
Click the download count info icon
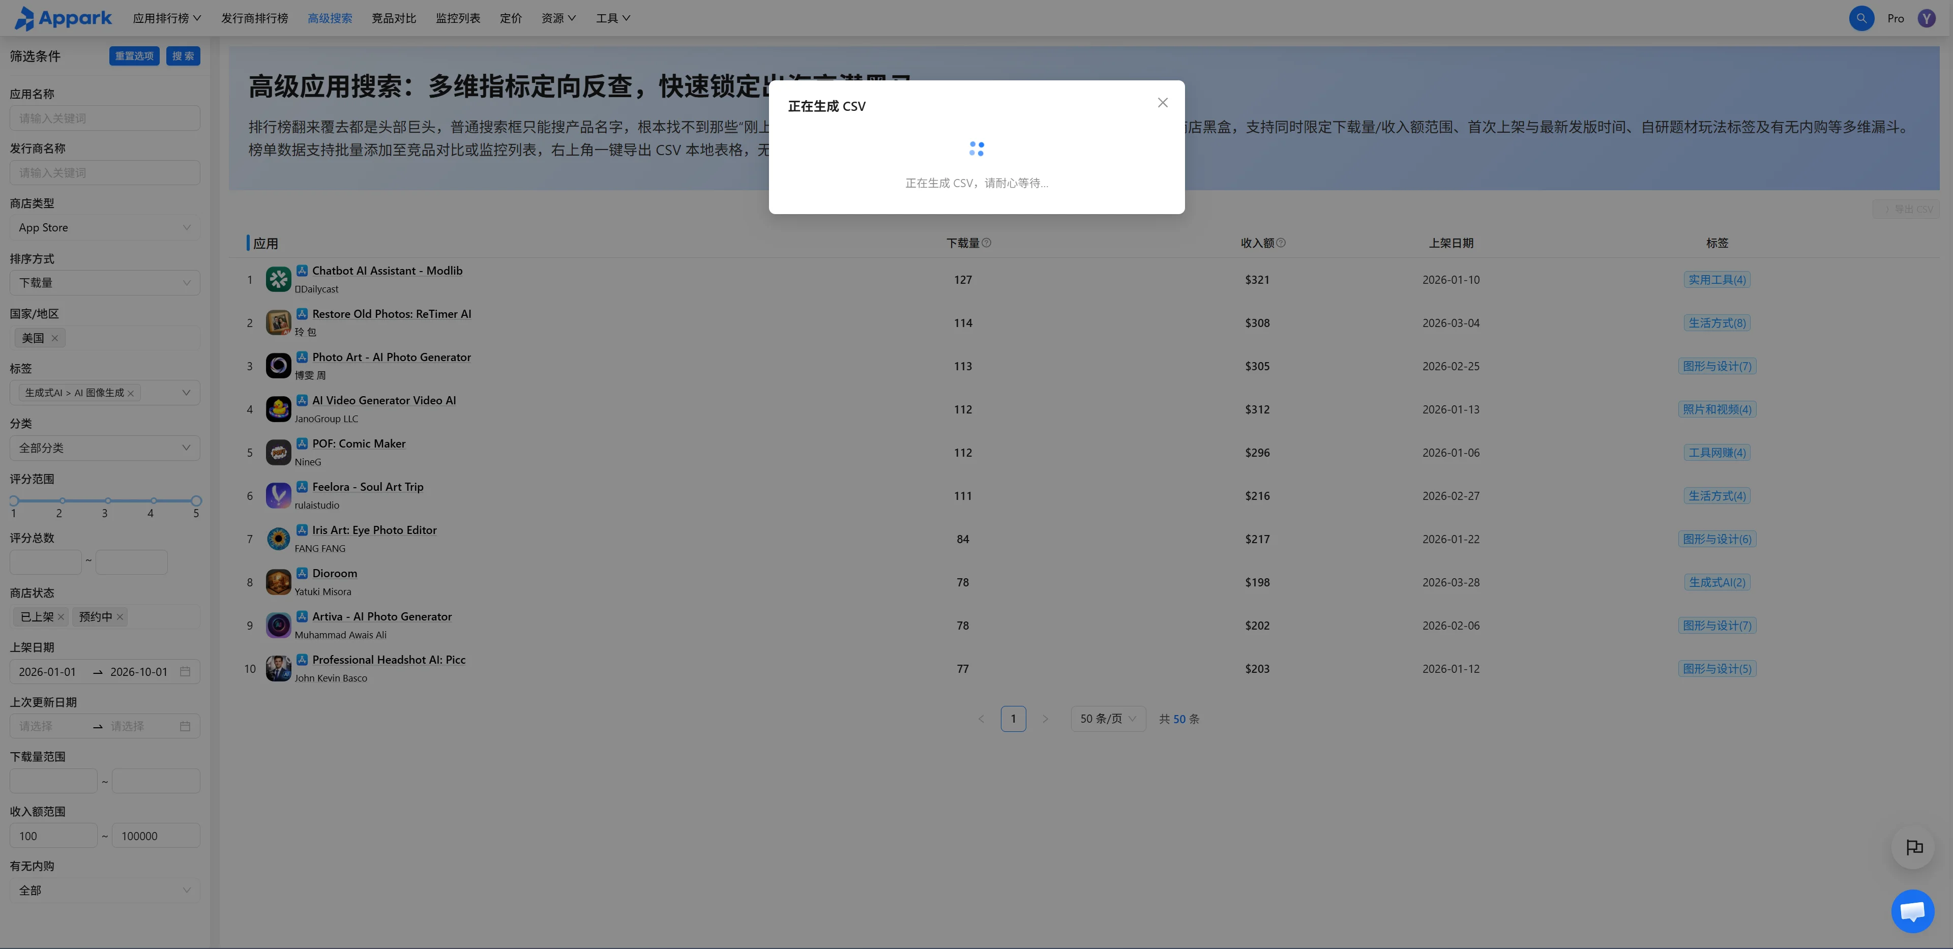pyautogui.click(x=986, y=243)
